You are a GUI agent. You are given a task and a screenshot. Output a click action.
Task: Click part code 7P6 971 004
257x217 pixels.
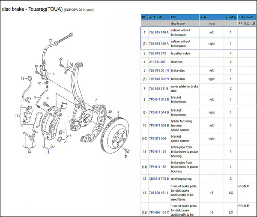coord(157,139)
